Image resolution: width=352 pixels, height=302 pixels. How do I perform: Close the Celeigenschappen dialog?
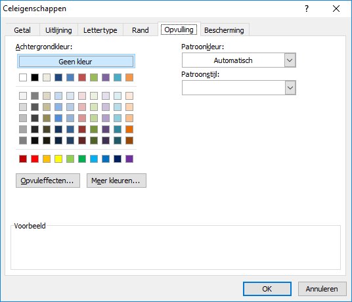(336, 9)
